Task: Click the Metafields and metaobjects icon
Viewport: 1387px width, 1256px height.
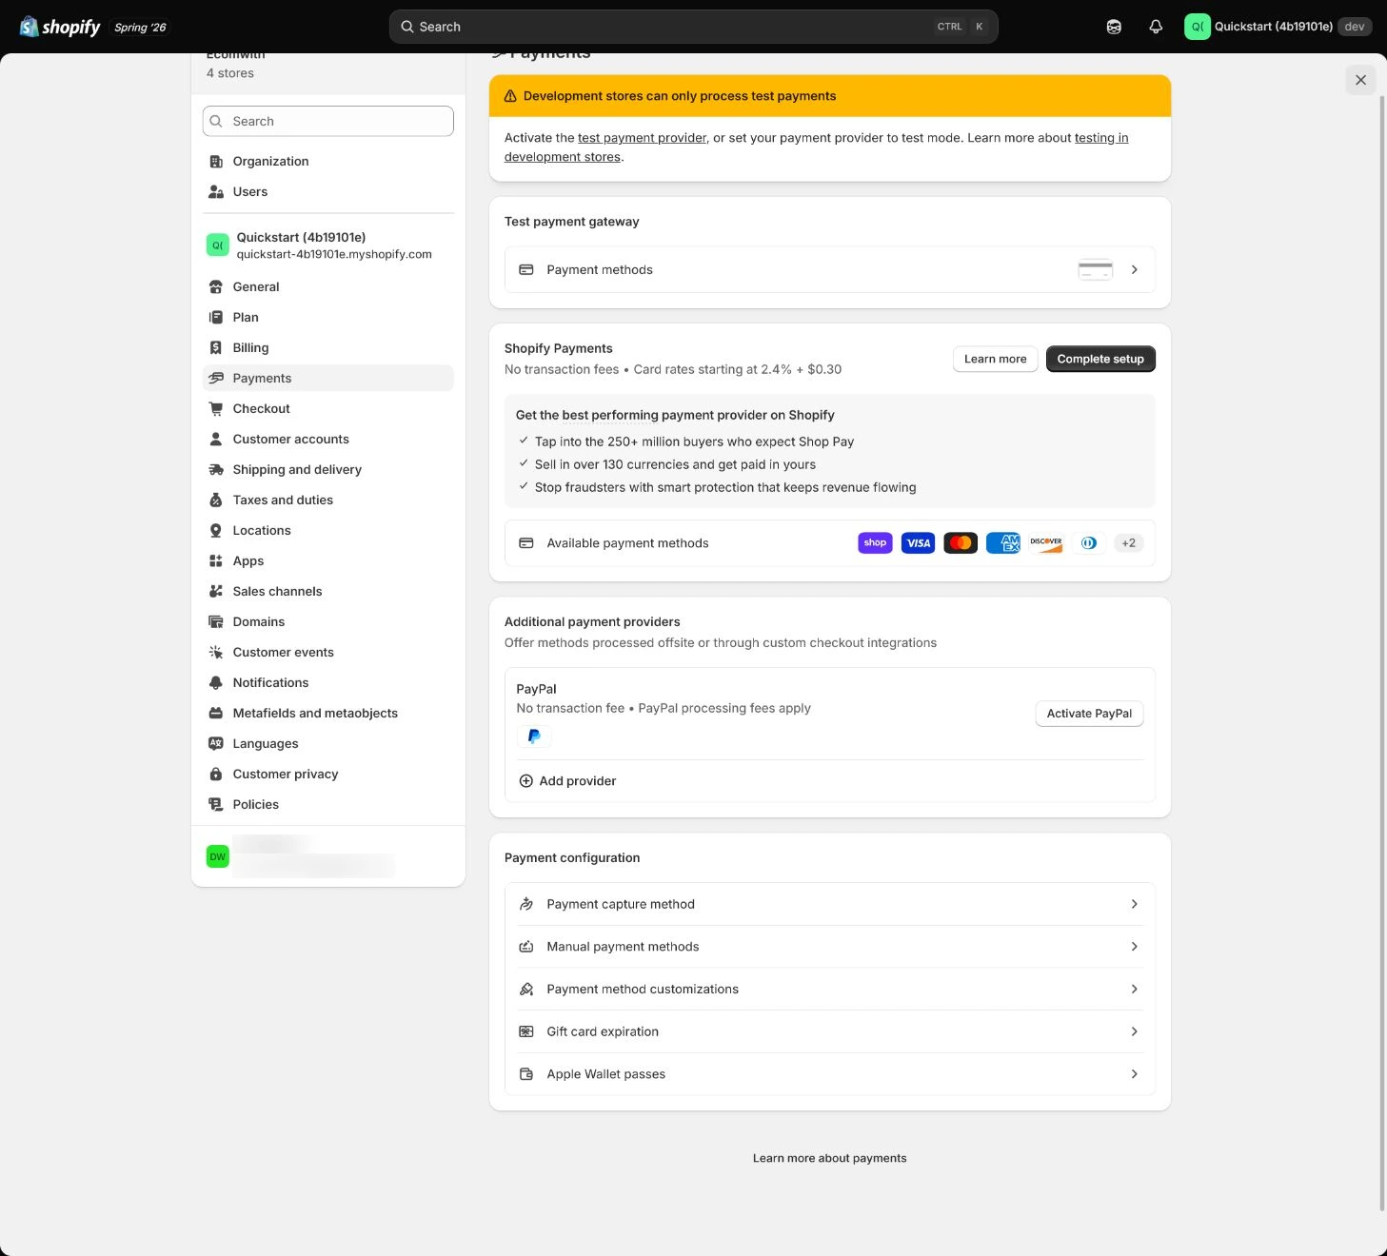Action: click(216, 714)
